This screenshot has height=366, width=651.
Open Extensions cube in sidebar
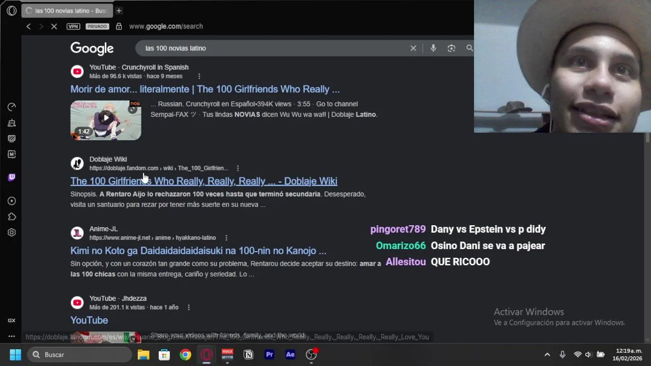[x=12, y=217]
